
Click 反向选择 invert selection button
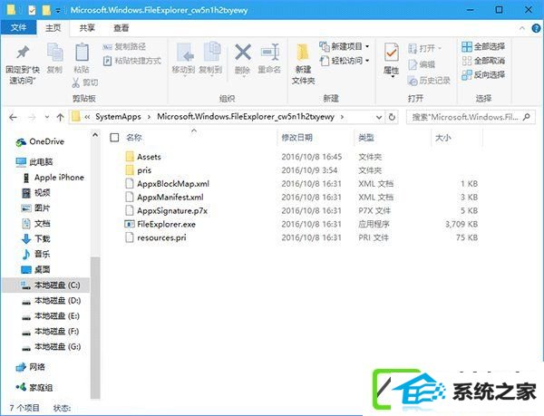click(483, 74)
